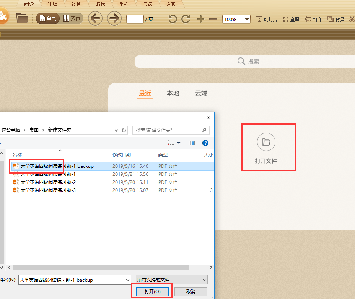Sort by 名称 column header
This screenshot has width=355, height=299.
[x=17, y=154]
